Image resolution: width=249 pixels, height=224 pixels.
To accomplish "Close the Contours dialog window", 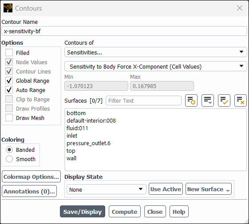I will point(240,8).
